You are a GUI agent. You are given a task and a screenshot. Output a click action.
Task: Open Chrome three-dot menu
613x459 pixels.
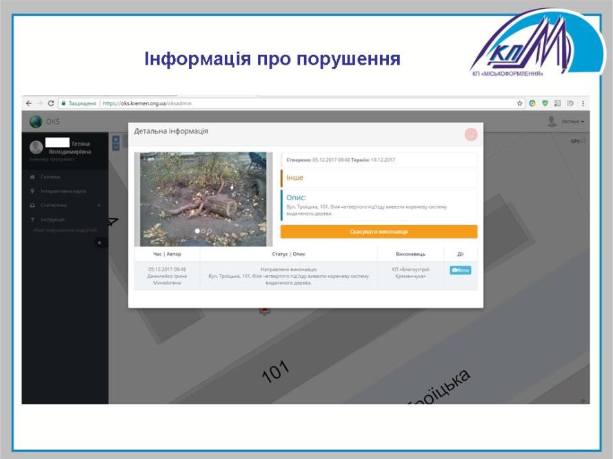pyautogui.click(x=583, y=103)
